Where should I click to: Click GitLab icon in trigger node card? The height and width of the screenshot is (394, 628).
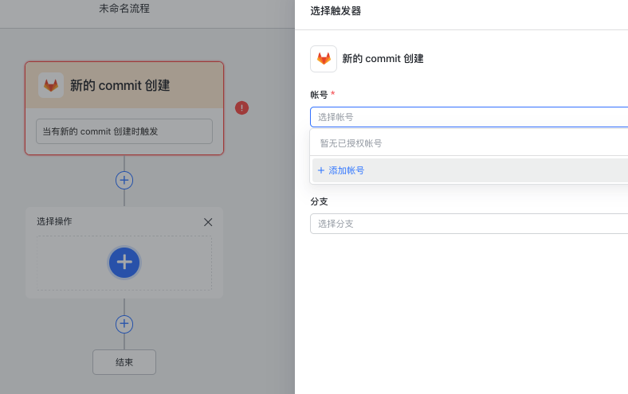(x=51, y=85)
